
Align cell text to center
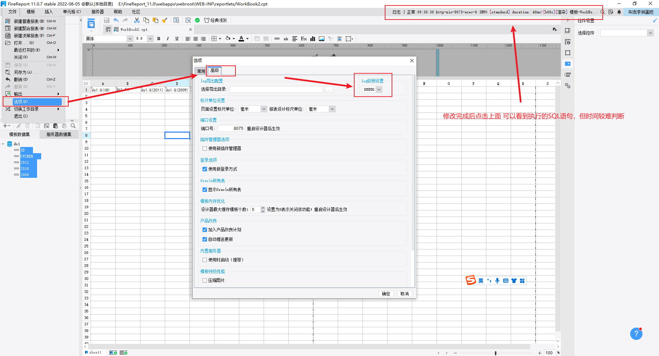pos(196,39)
